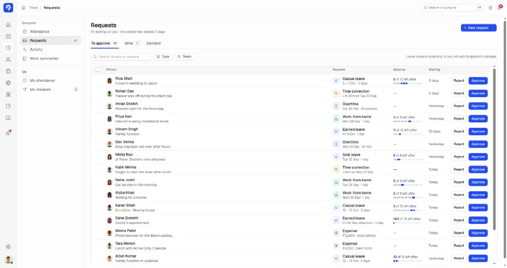Viewport: 507px width, 268px height.
Task: Open Activity in the sidebar
Action: coord(50,49)
